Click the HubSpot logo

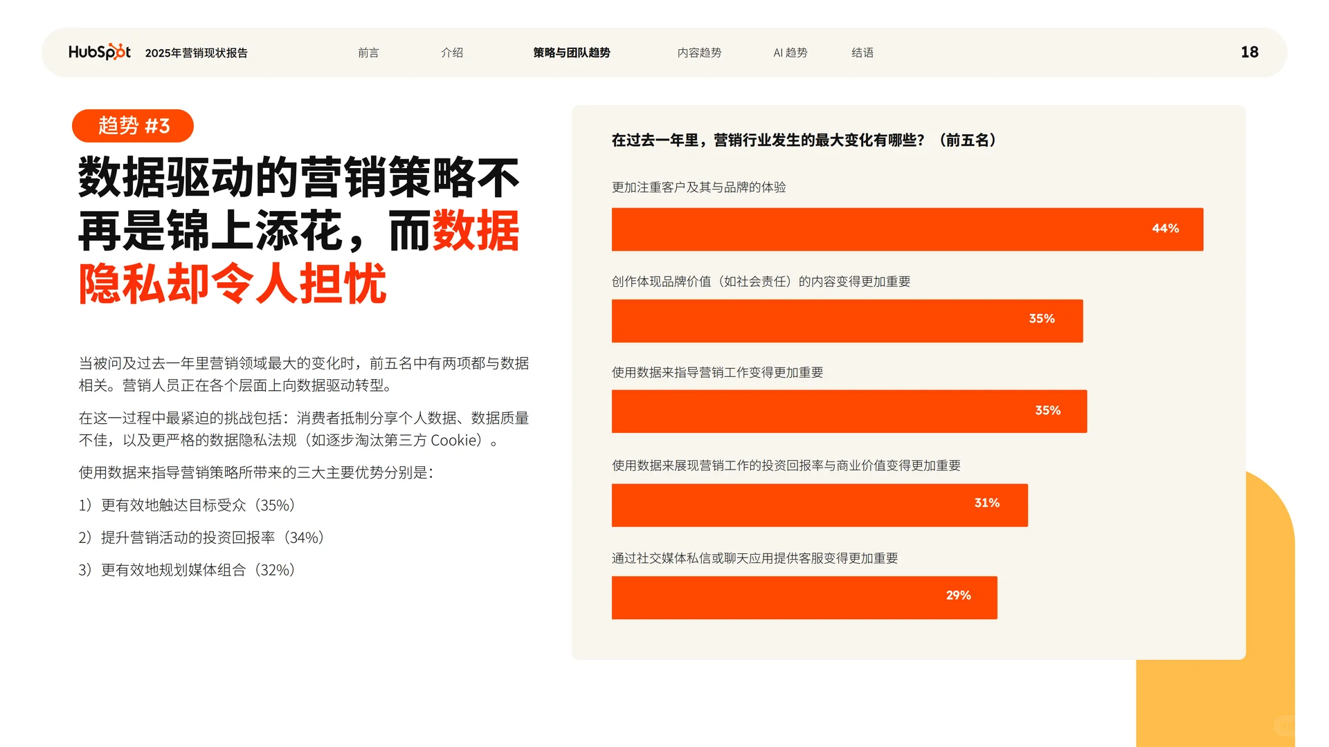click(99, 52)
